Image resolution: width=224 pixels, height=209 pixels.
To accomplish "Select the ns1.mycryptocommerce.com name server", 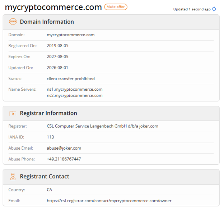I will [x=75, y=89].
